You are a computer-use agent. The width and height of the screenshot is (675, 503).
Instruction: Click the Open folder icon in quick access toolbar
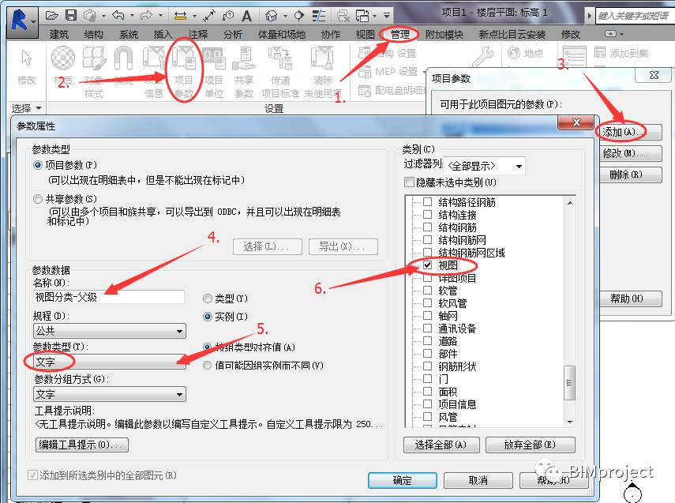click(51, 16)
